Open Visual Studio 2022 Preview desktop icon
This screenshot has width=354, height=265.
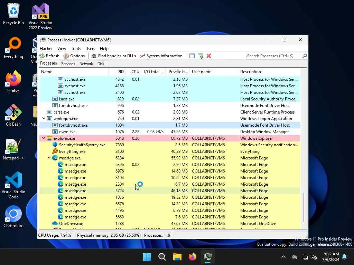coord(40,16)
